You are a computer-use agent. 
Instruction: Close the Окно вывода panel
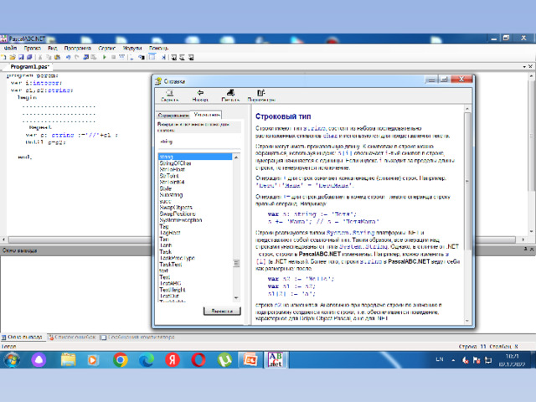click(x=532, y=250)
